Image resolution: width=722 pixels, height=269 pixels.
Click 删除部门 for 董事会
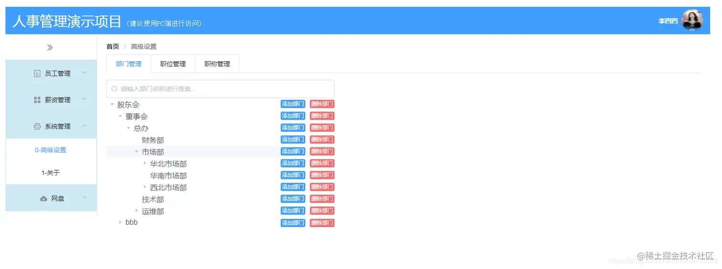pos(322,116)
